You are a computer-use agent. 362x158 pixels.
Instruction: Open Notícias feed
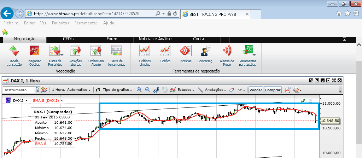coord(186,54)
